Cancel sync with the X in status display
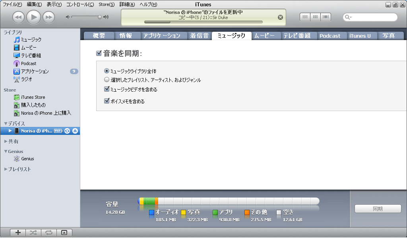Image resolution: width=407 pixels, height=238 pixels. click(280, 17)
